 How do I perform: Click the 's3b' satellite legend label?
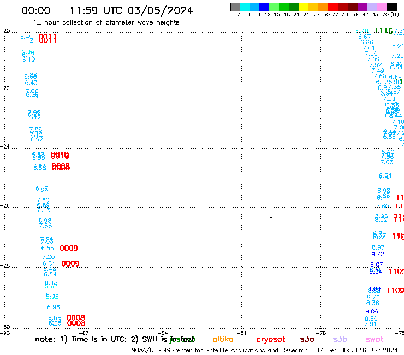340,339
